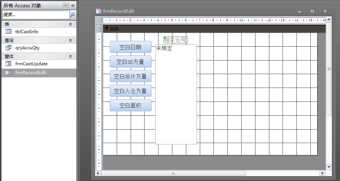Collapse the 窗体 group section
The height and width of the screenshot is (181, 340).
[70, 56]
